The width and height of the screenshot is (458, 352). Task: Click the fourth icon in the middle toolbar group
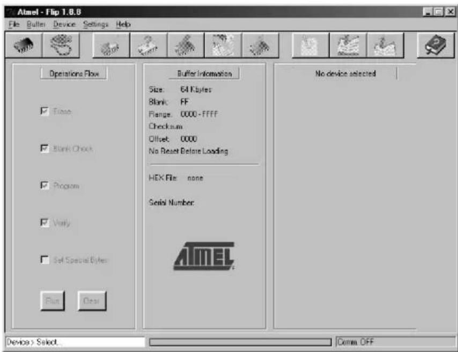[223, 45]
